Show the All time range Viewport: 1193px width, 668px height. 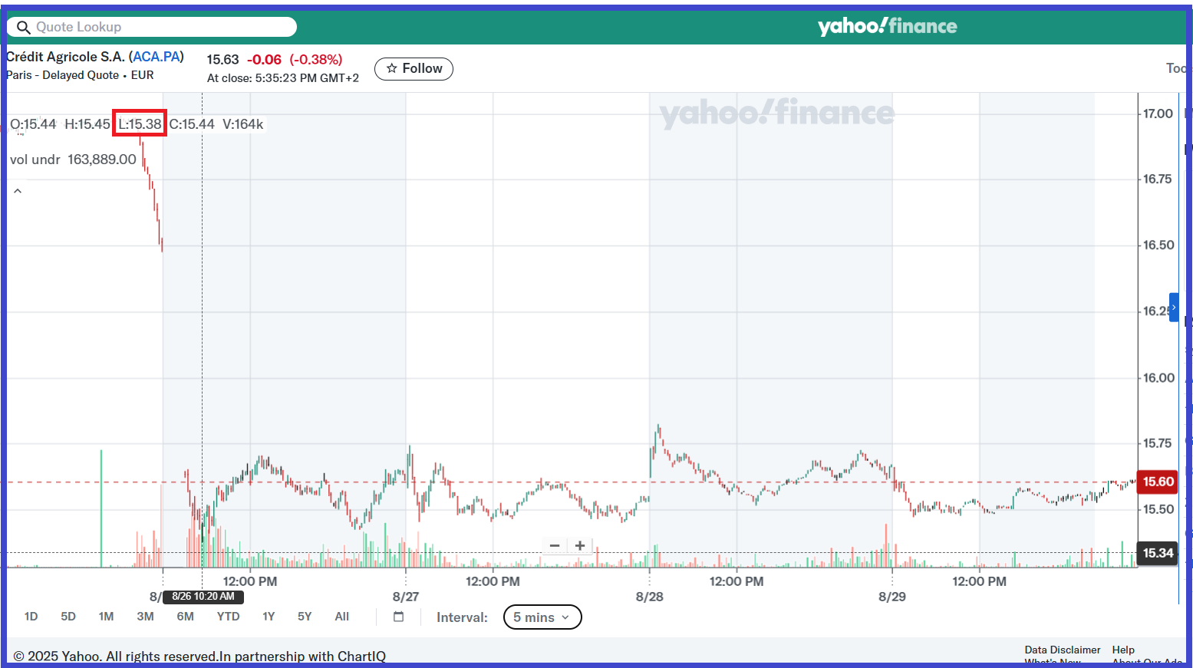pos(341,617)
